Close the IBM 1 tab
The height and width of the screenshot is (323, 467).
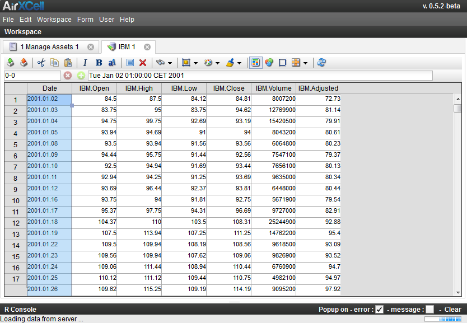147,47
